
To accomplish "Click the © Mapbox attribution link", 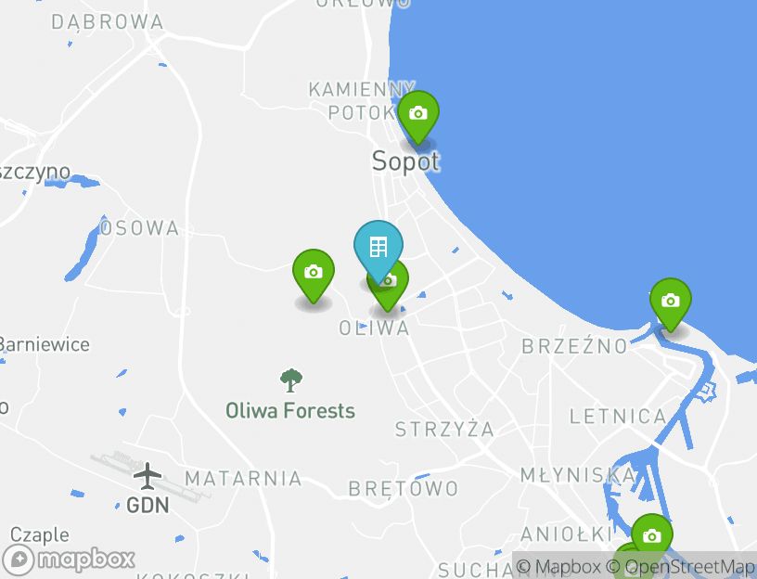I will click(558, 566).
